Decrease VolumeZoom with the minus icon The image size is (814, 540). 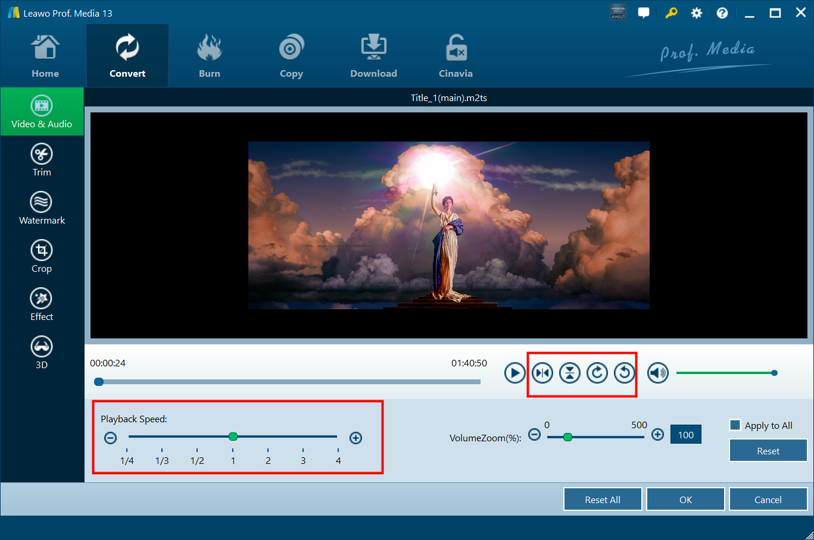[535, 435]
